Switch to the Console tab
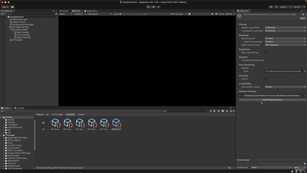Image resolution: width=307 pixels, height=173 pixels. pyautogui.click(x=19, y=108)
